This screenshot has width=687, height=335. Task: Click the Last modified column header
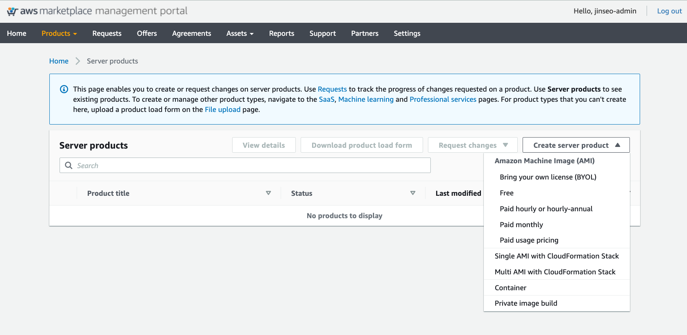click(458, 193)
